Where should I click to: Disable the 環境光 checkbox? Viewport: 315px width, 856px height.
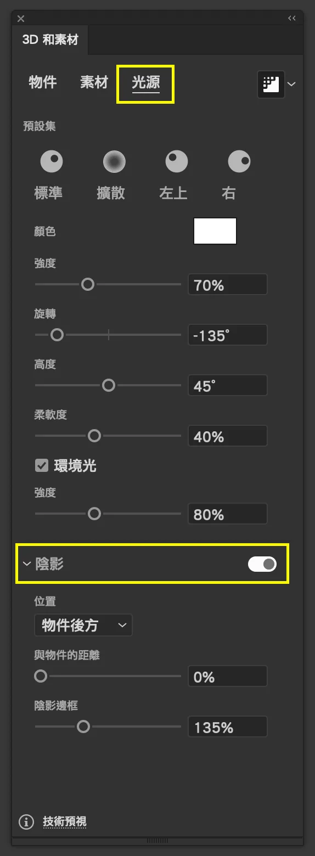(x=41, y=465)
